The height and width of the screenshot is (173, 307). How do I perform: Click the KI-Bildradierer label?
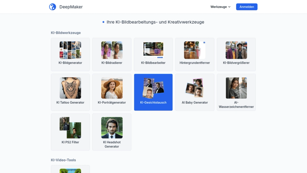[x=112, y=63]
